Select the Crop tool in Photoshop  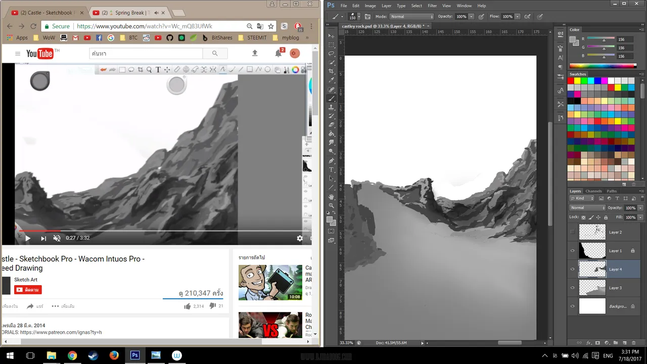pyautogui.click(x=332, y=71)
